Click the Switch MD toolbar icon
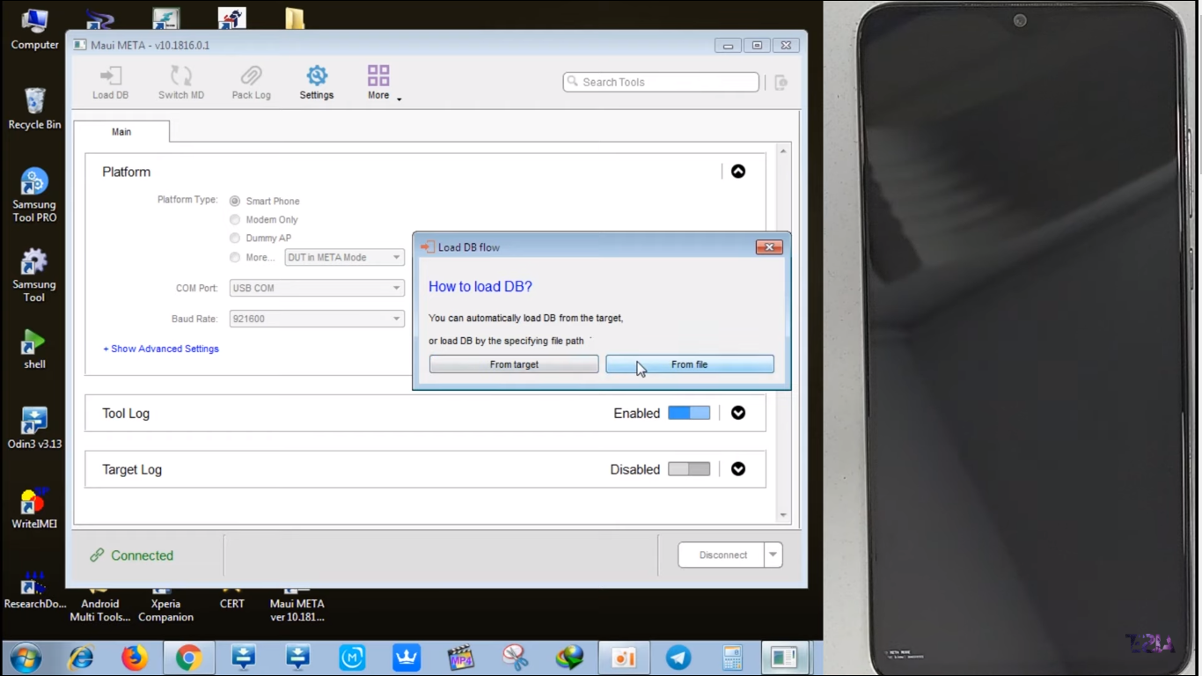This screenshot has width=1202, height=676. pos(181,77)
